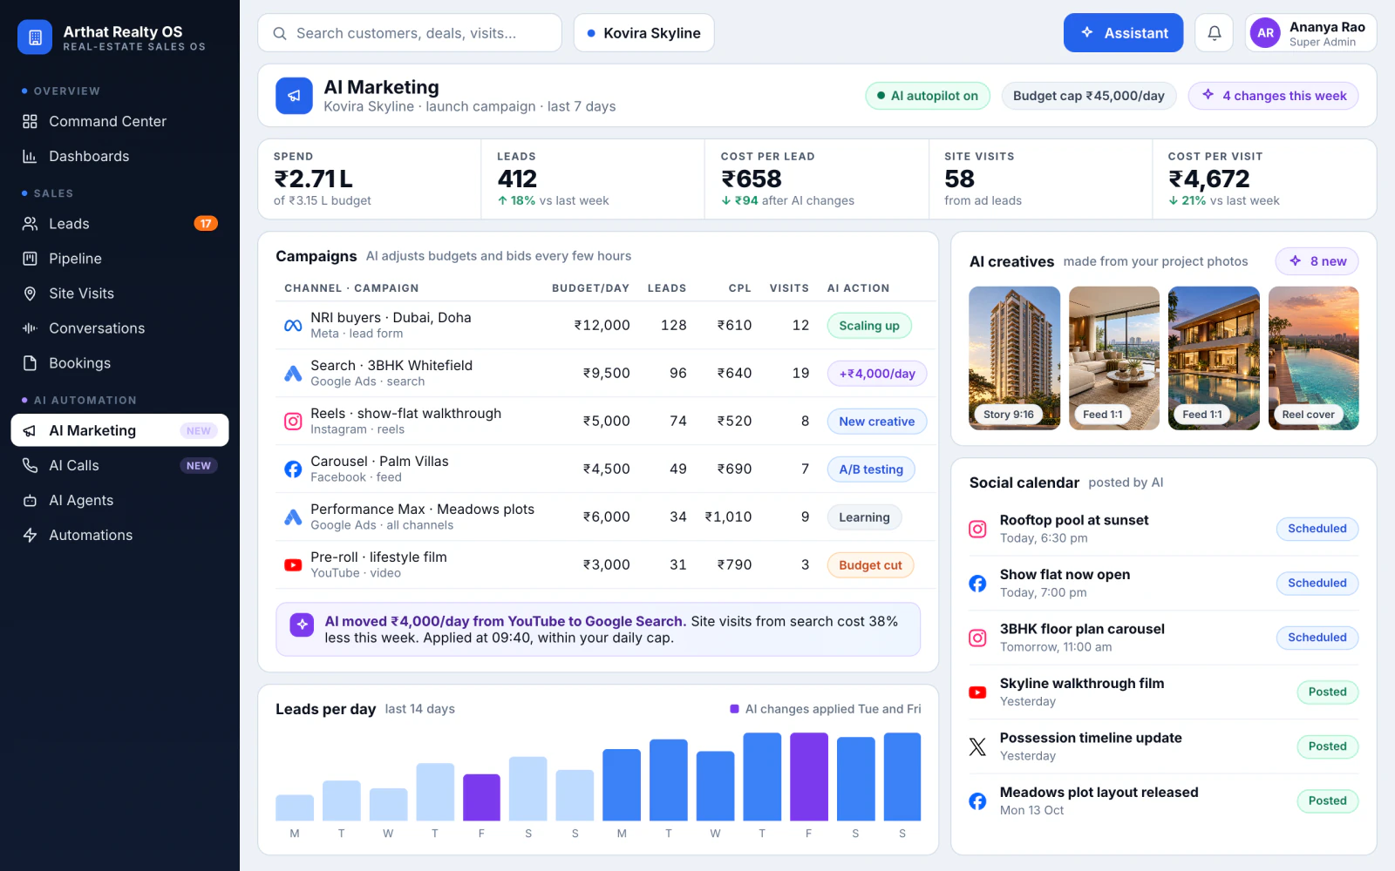This screenshot has width=1395, height=871.
Task: Open Automations in the sidebar
Action: coord(119,536)
